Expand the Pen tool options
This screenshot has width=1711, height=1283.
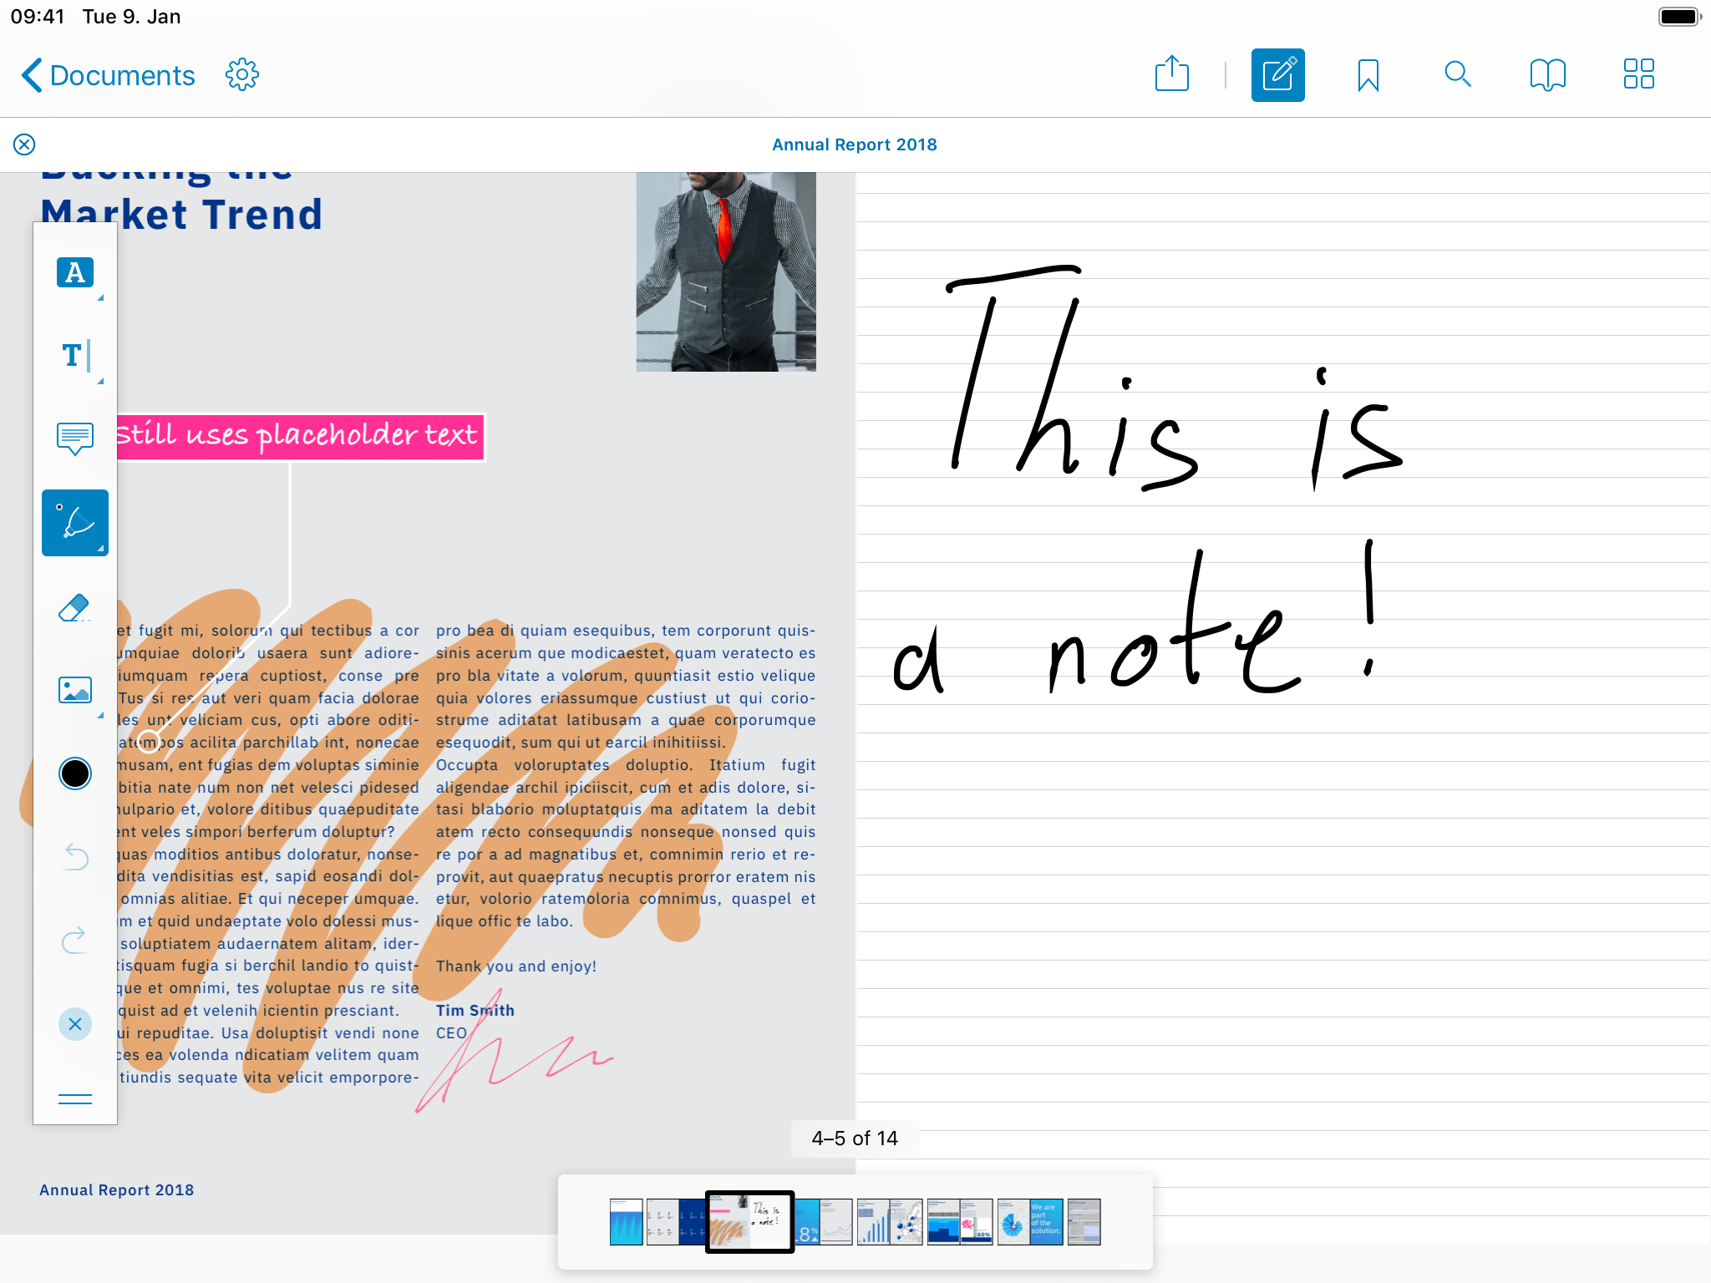100,550
